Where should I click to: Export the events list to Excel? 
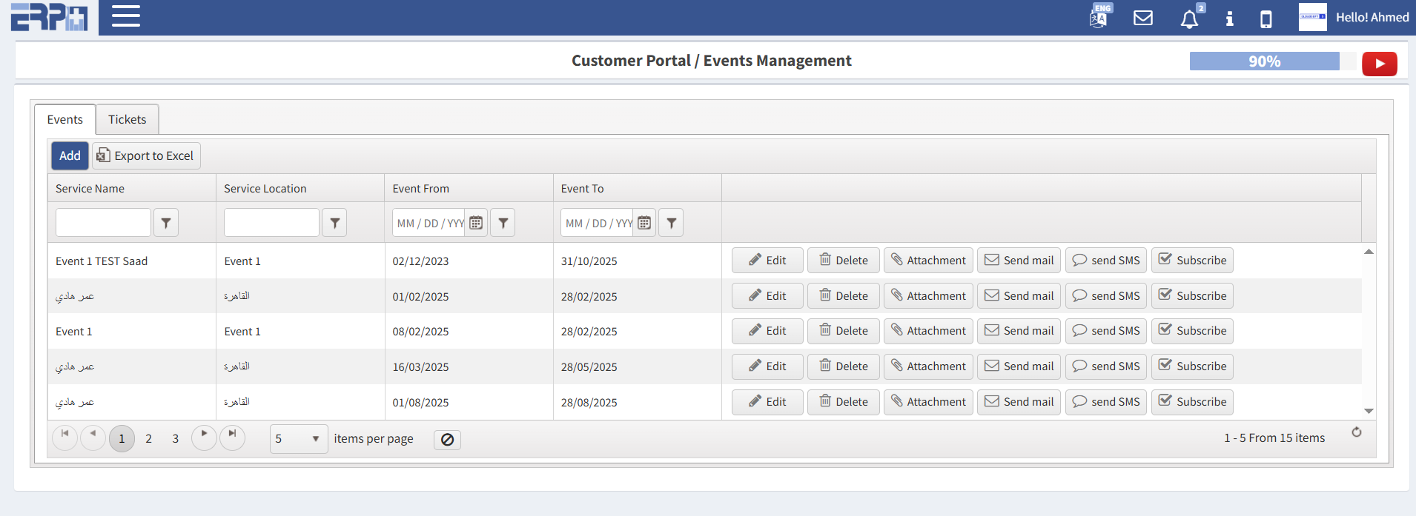pos(146,155)
